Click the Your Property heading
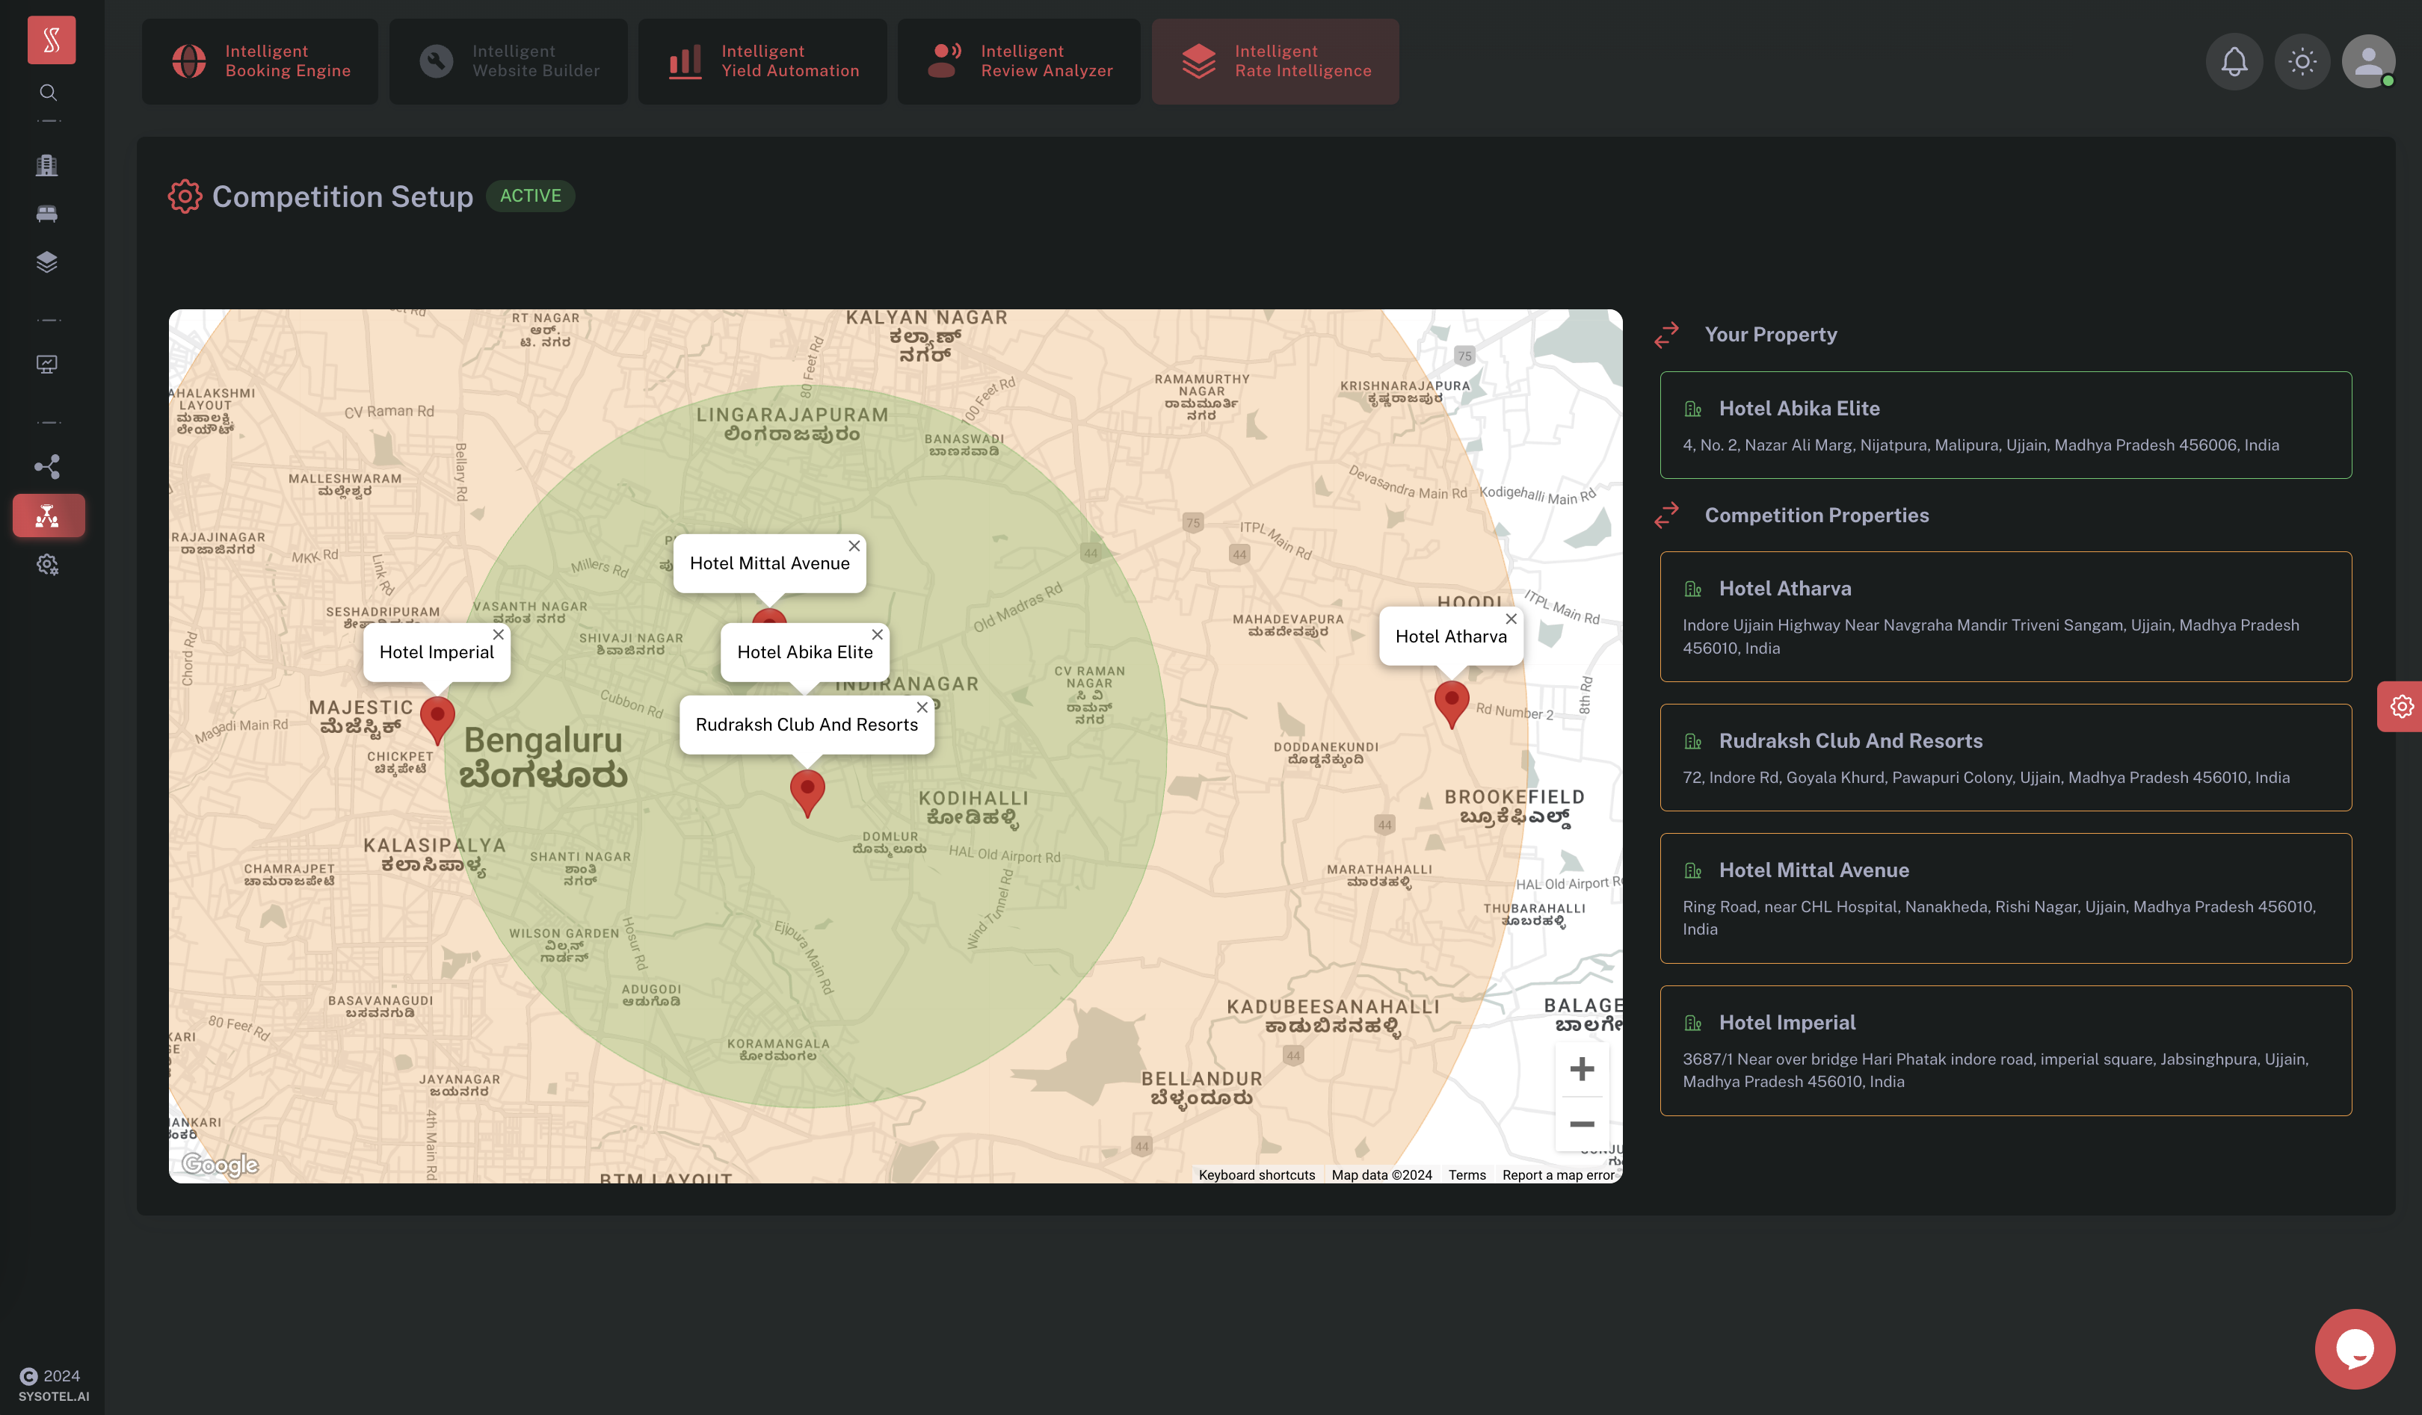 (1770, 334)
